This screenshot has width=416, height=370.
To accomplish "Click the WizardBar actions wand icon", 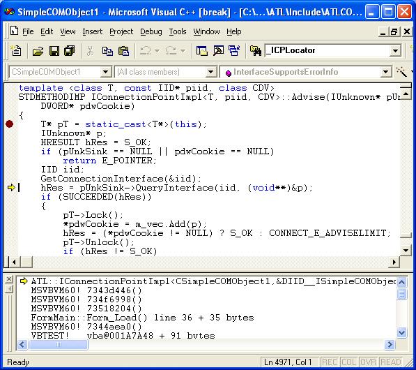I will 401,72.
